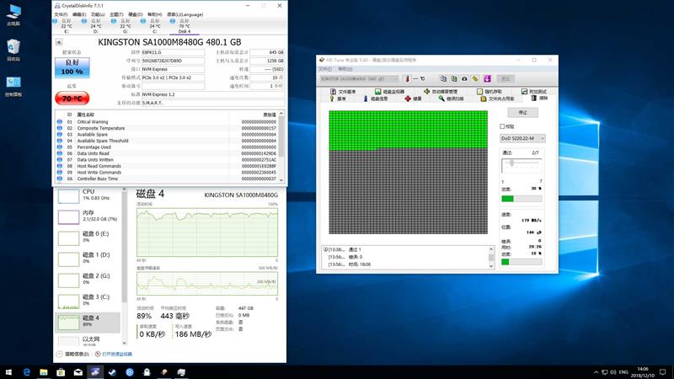
Task: Switch to the 健康 health tab
Action: (413, 99)
